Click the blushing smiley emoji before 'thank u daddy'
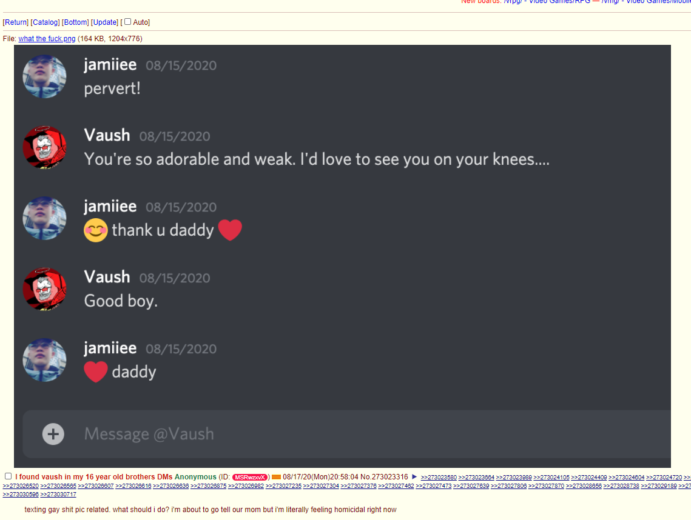 click(96, 230)
